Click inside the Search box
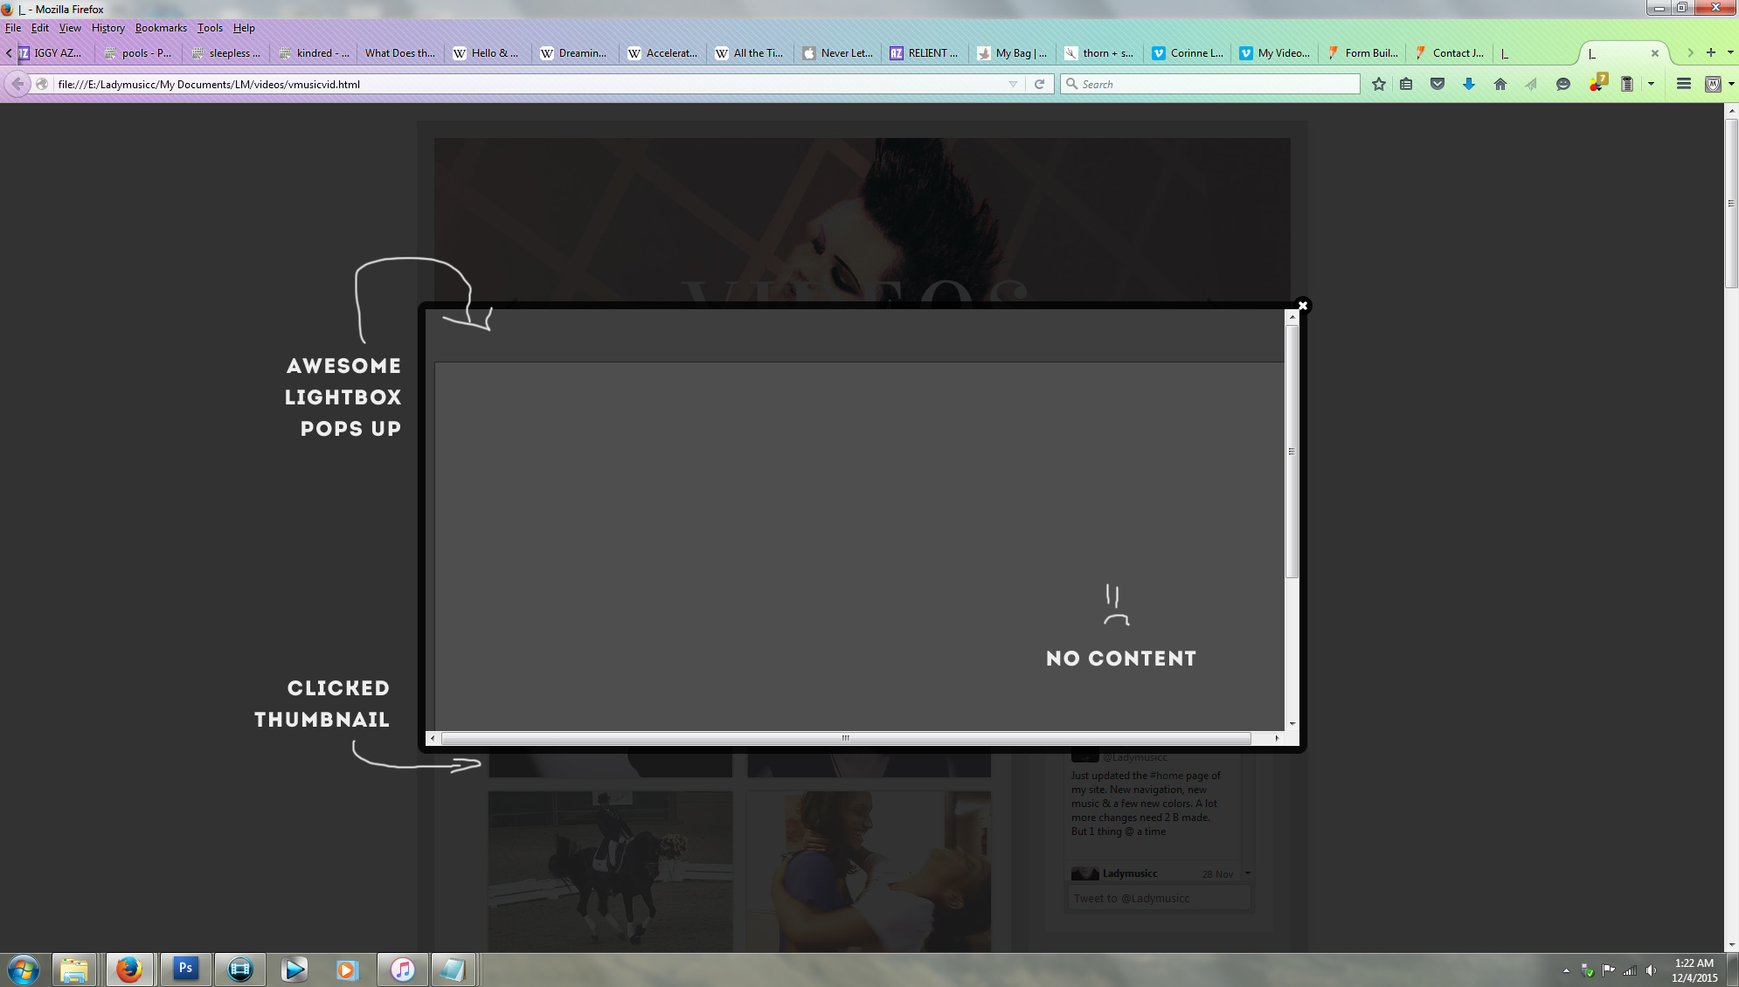Image resolution: width=1739 pixels, height=987 pixels. pos(1215,85)
